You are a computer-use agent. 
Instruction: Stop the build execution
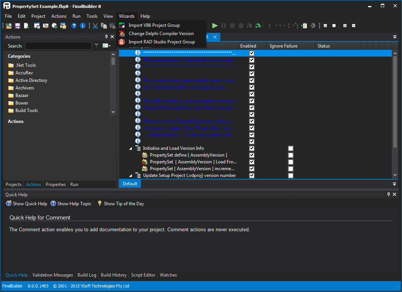pyautogui.click(x=232, y=26)
